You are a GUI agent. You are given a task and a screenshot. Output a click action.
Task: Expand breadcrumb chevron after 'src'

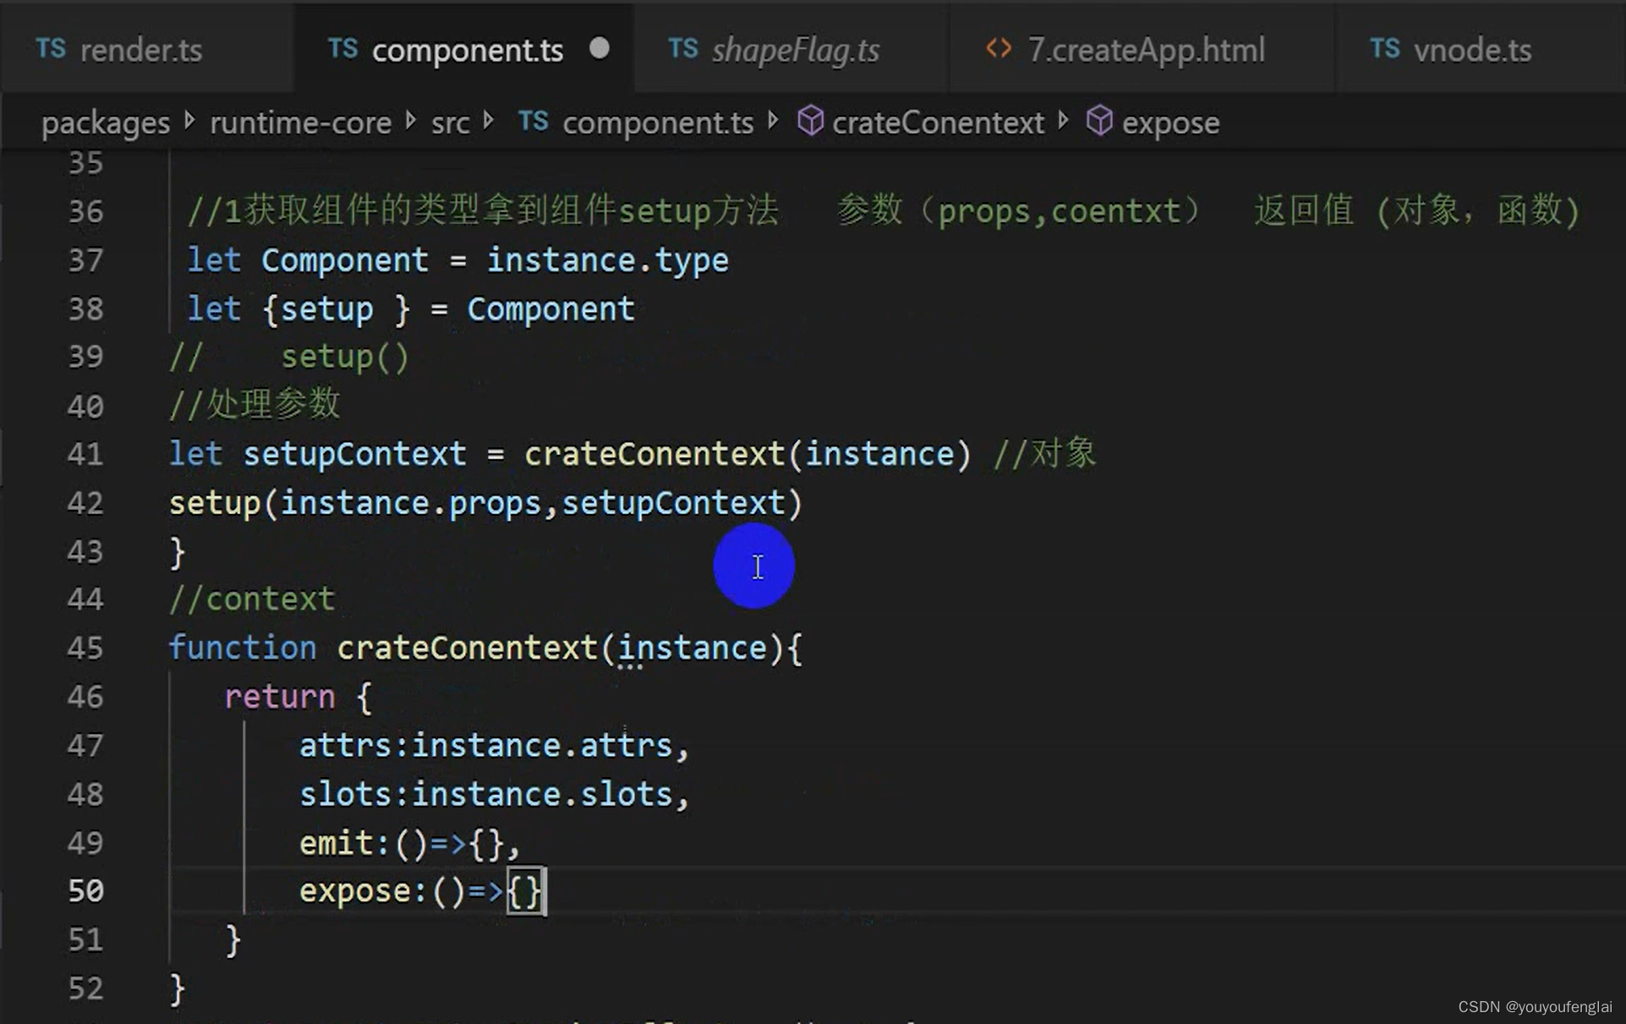click(x=489, y=122)
